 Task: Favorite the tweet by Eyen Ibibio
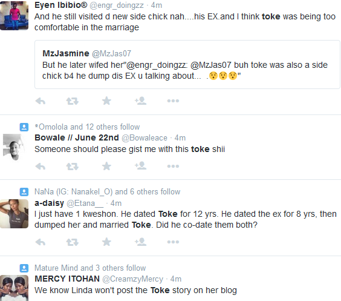pos(106,101)
